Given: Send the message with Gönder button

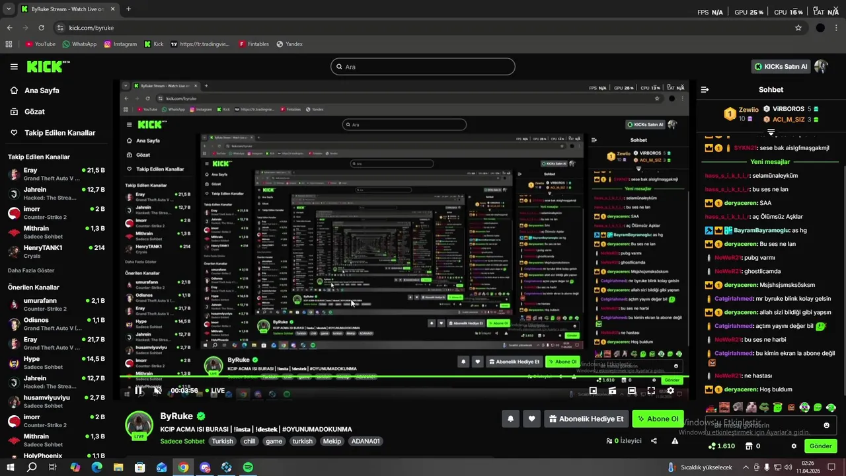Looking at the screenshot, I should click(820, 446).
